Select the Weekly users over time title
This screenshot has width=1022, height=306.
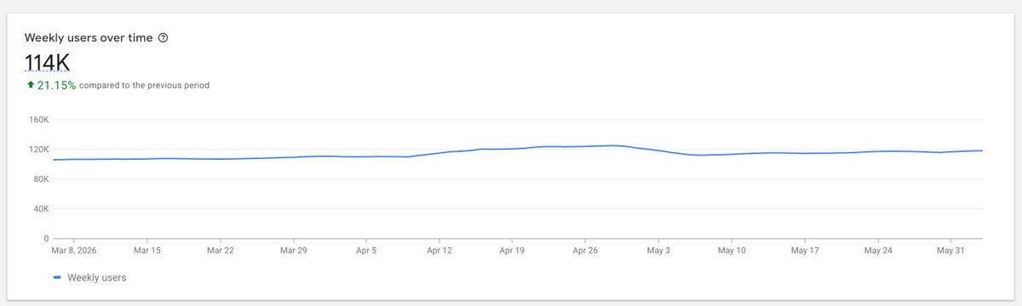click(89, 38)
